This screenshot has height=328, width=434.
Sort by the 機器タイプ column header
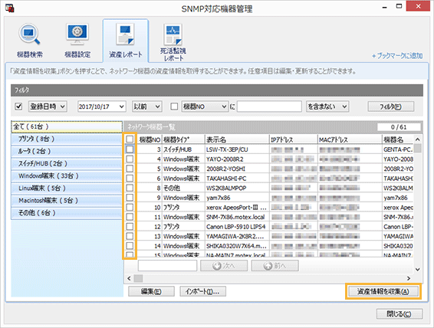[183, 139]
